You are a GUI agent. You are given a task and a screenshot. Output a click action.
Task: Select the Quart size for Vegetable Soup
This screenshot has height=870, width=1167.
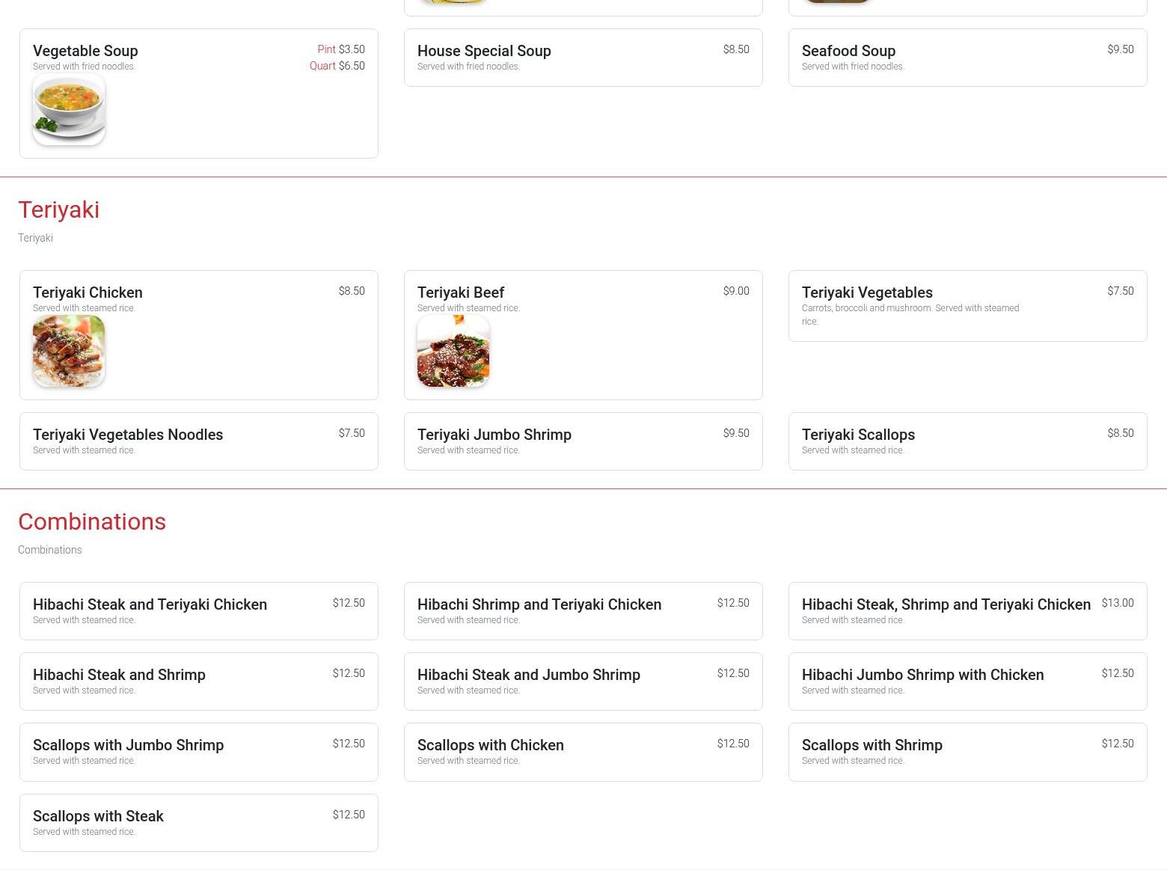[337, 66]
